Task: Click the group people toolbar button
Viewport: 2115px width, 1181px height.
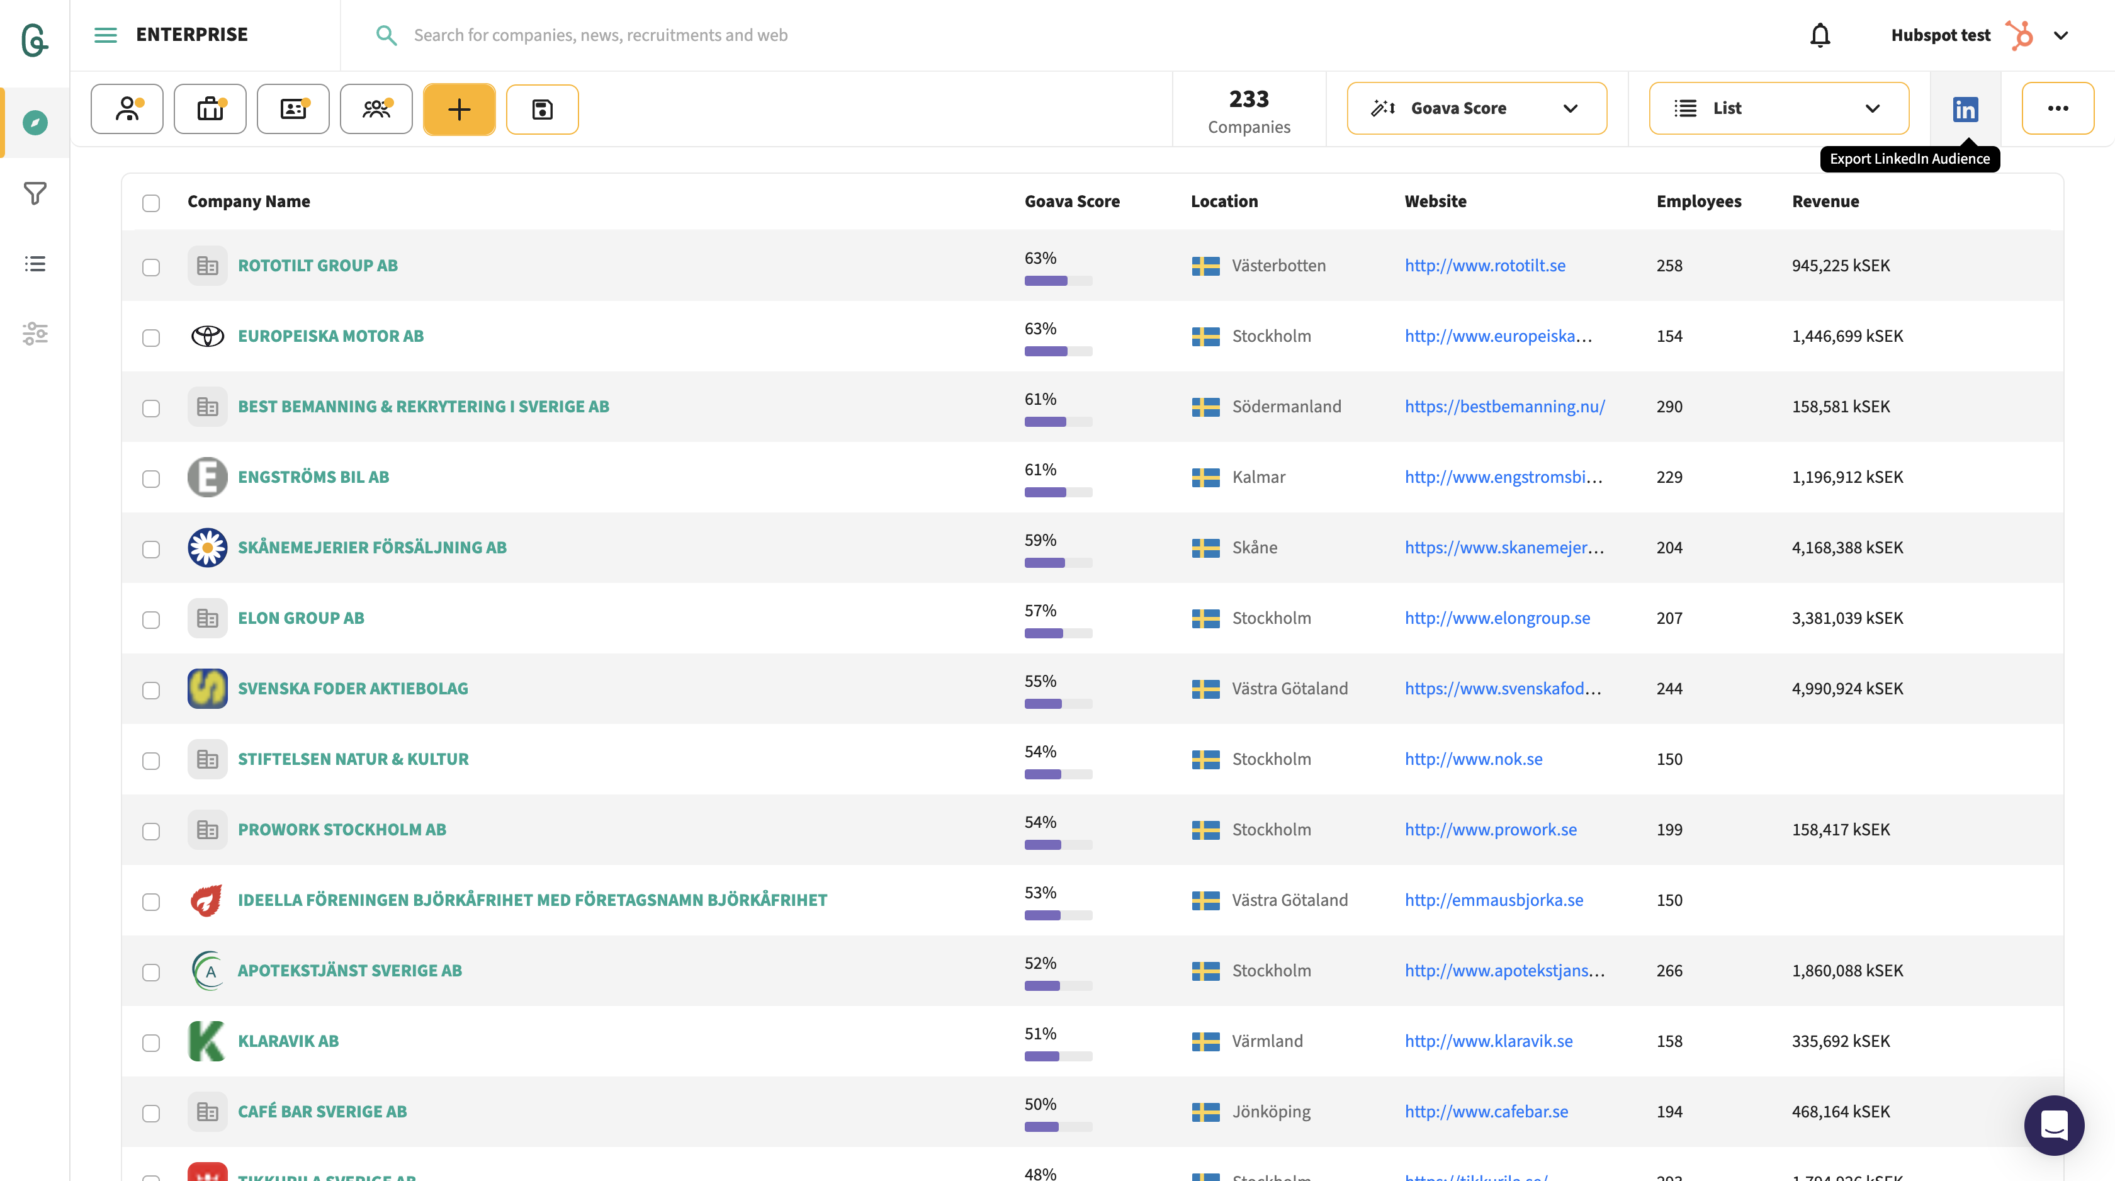Action: click(376, 108)
